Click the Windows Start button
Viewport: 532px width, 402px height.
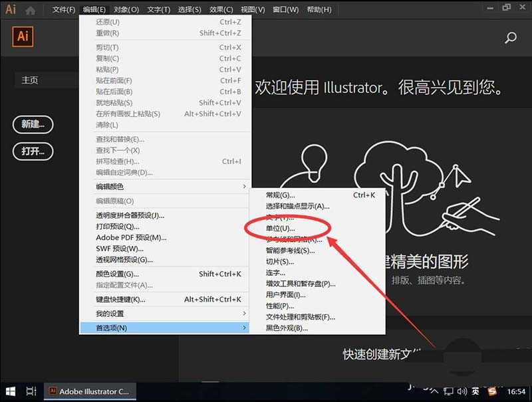(x=9, y=391)
